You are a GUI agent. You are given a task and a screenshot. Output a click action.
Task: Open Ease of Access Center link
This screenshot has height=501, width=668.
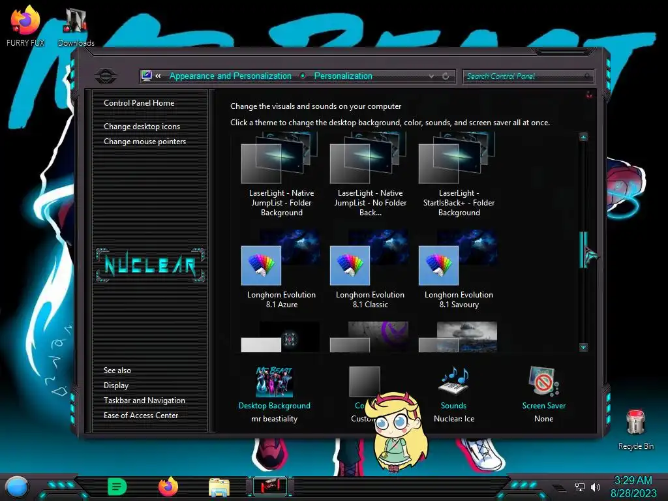141,416
